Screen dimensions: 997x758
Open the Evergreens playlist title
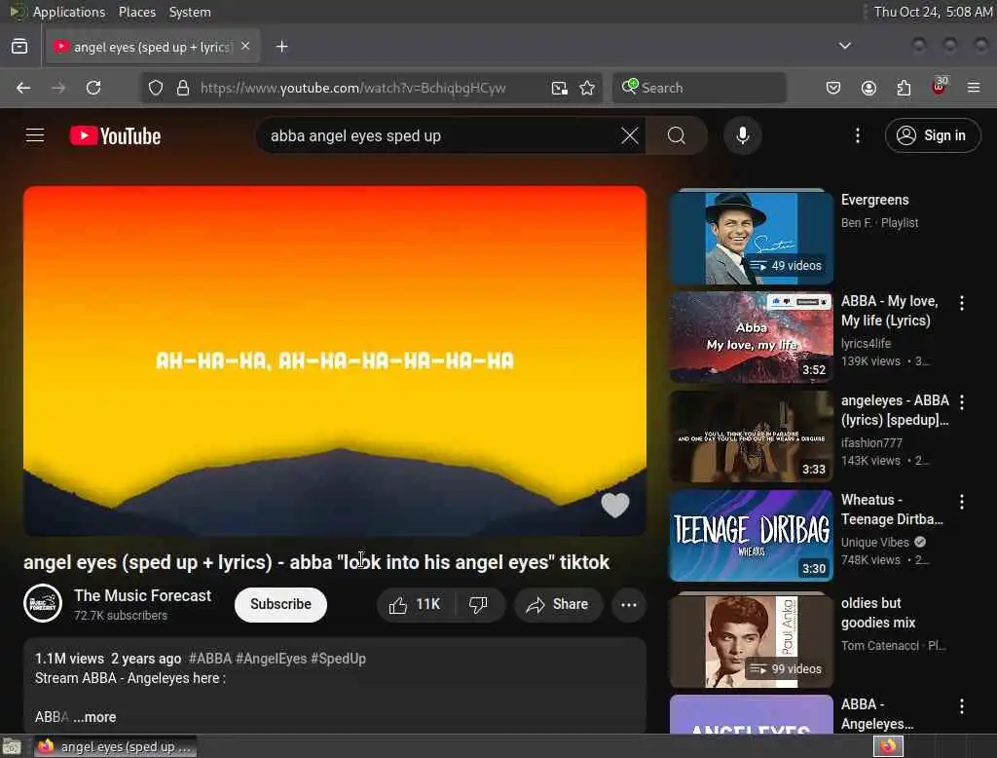click(875, 200)
